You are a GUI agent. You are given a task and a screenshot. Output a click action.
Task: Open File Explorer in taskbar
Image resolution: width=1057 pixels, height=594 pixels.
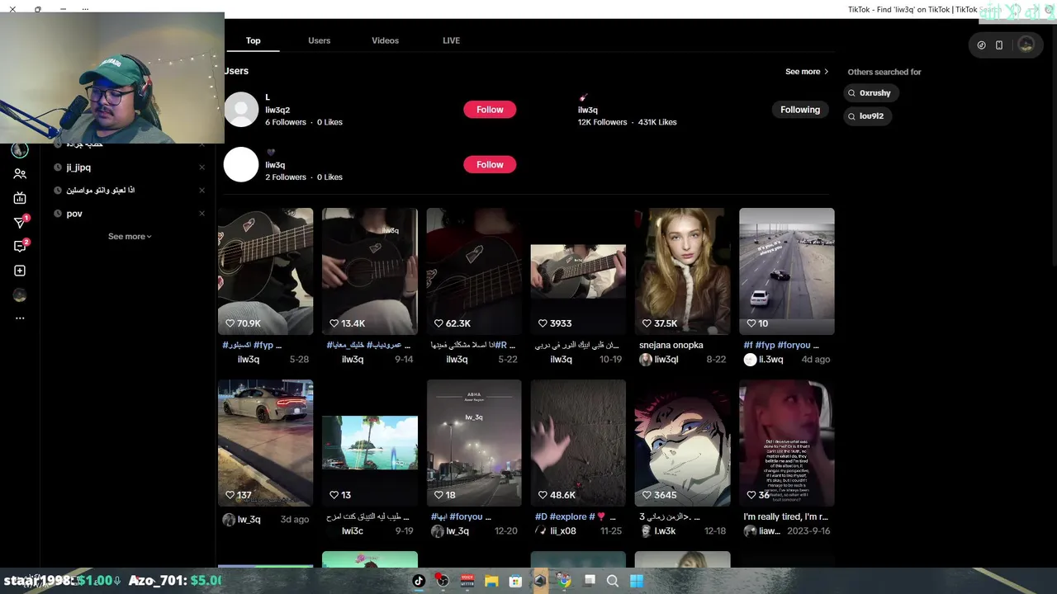[491, 581]
